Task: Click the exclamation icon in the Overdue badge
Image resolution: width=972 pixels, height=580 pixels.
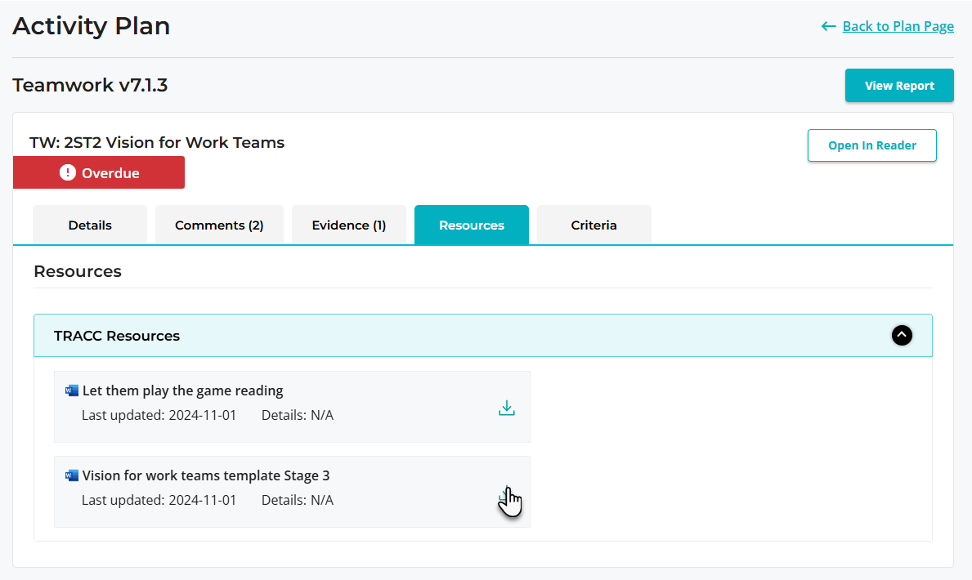Action: [x=68, y=173]
